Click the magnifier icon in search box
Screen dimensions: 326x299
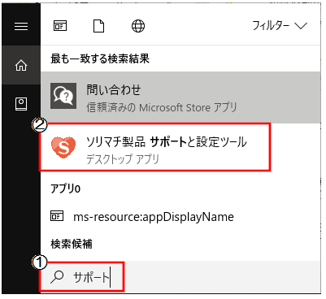click(57, 277)
